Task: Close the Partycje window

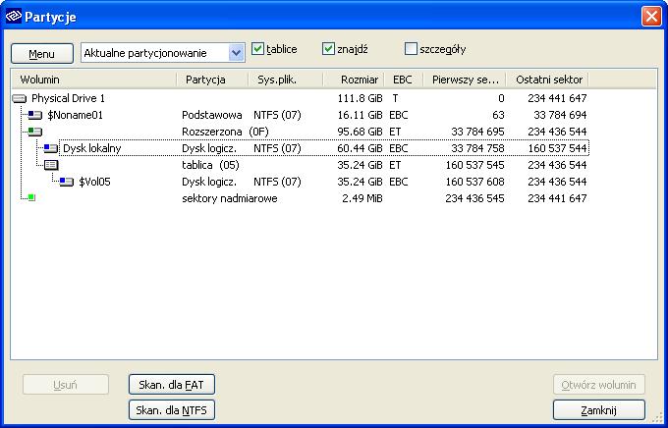Action: 651,17
